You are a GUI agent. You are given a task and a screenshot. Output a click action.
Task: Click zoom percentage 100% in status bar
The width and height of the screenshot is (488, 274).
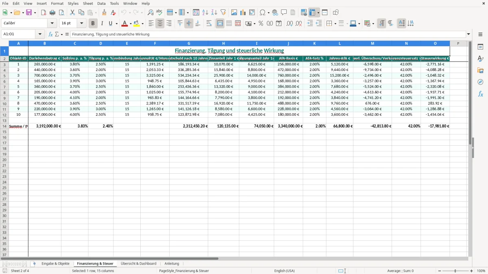tap(481, 271)
